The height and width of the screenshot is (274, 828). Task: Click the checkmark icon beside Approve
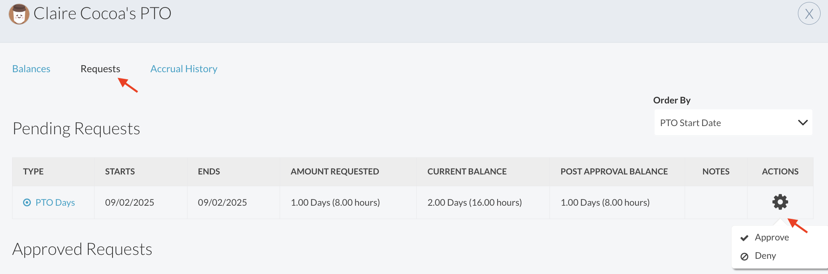pos(744,238)
